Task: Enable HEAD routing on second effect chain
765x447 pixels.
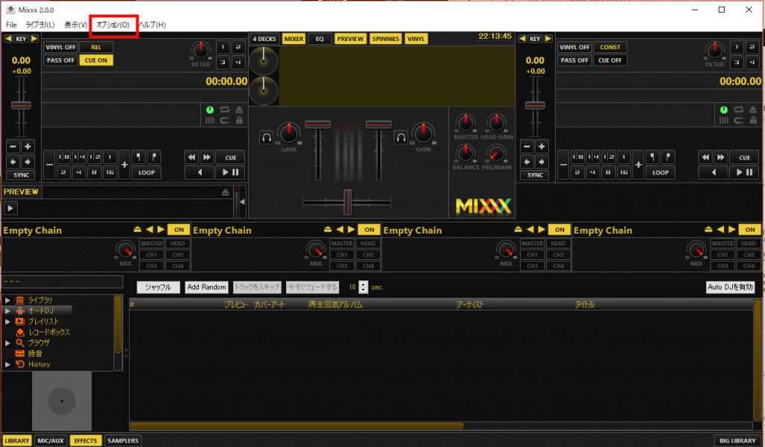Action: [x=368, y=243]
